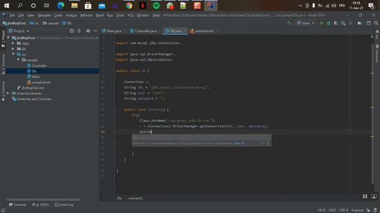
Task: Expand External Libraries node
Action: pyautogui.click(x=8, y=93)
